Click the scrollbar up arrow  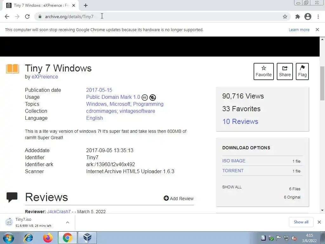pos(322,39)
